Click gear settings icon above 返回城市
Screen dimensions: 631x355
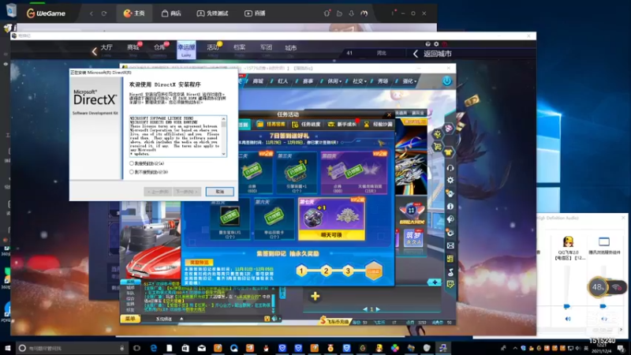pos(436,44)
